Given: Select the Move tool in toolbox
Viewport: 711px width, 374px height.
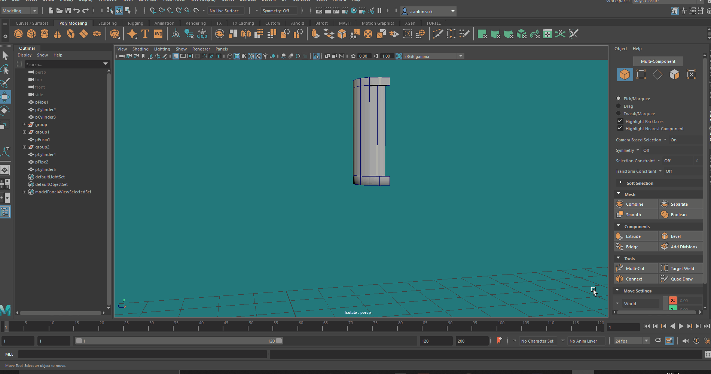Looking at the screenshot, I should (x=5, y=97).
